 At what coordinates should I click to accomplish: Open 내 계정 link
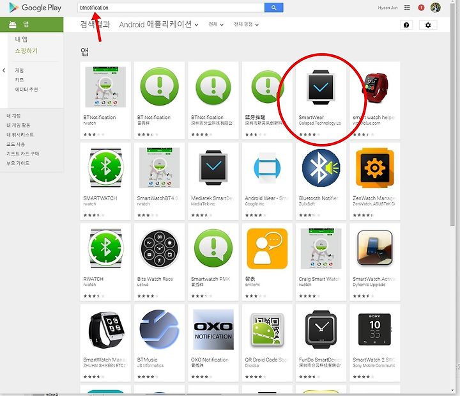13,116
